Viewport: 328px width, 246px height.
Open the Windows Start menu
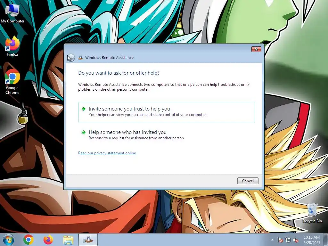click(x=8, y=240)
